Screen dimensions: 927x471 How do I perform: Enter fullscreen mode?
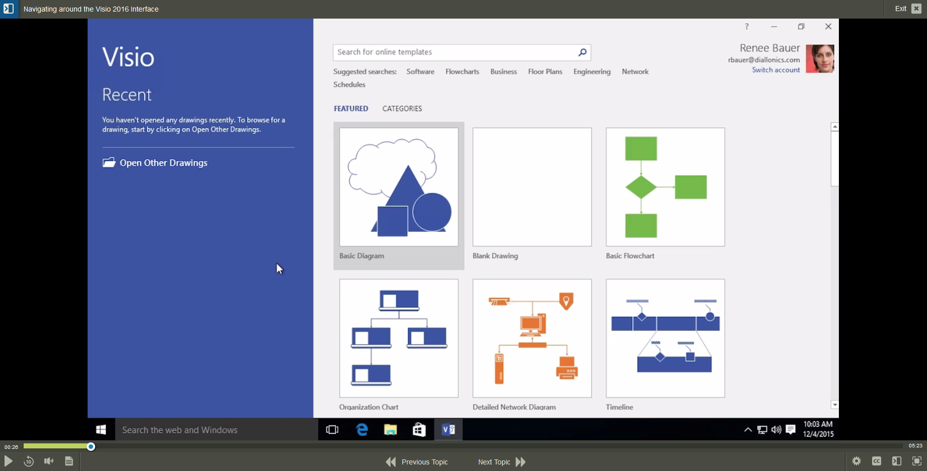917,461
